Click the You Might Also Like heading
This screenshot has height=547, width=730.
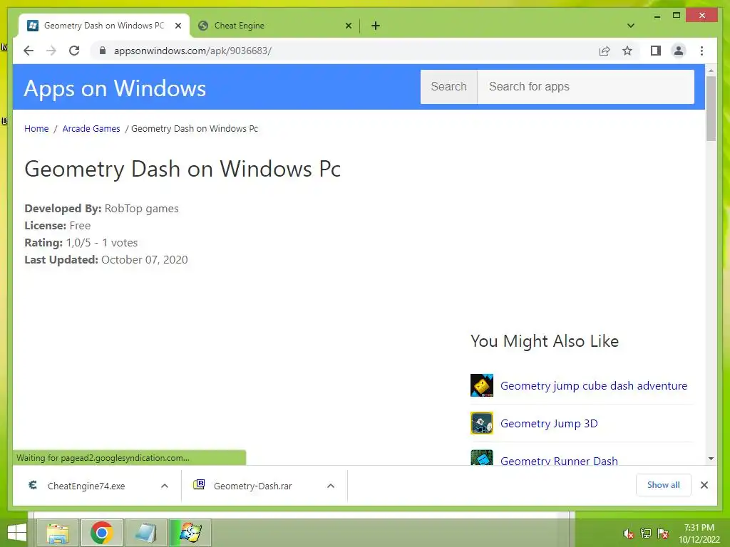coord(544,341)
